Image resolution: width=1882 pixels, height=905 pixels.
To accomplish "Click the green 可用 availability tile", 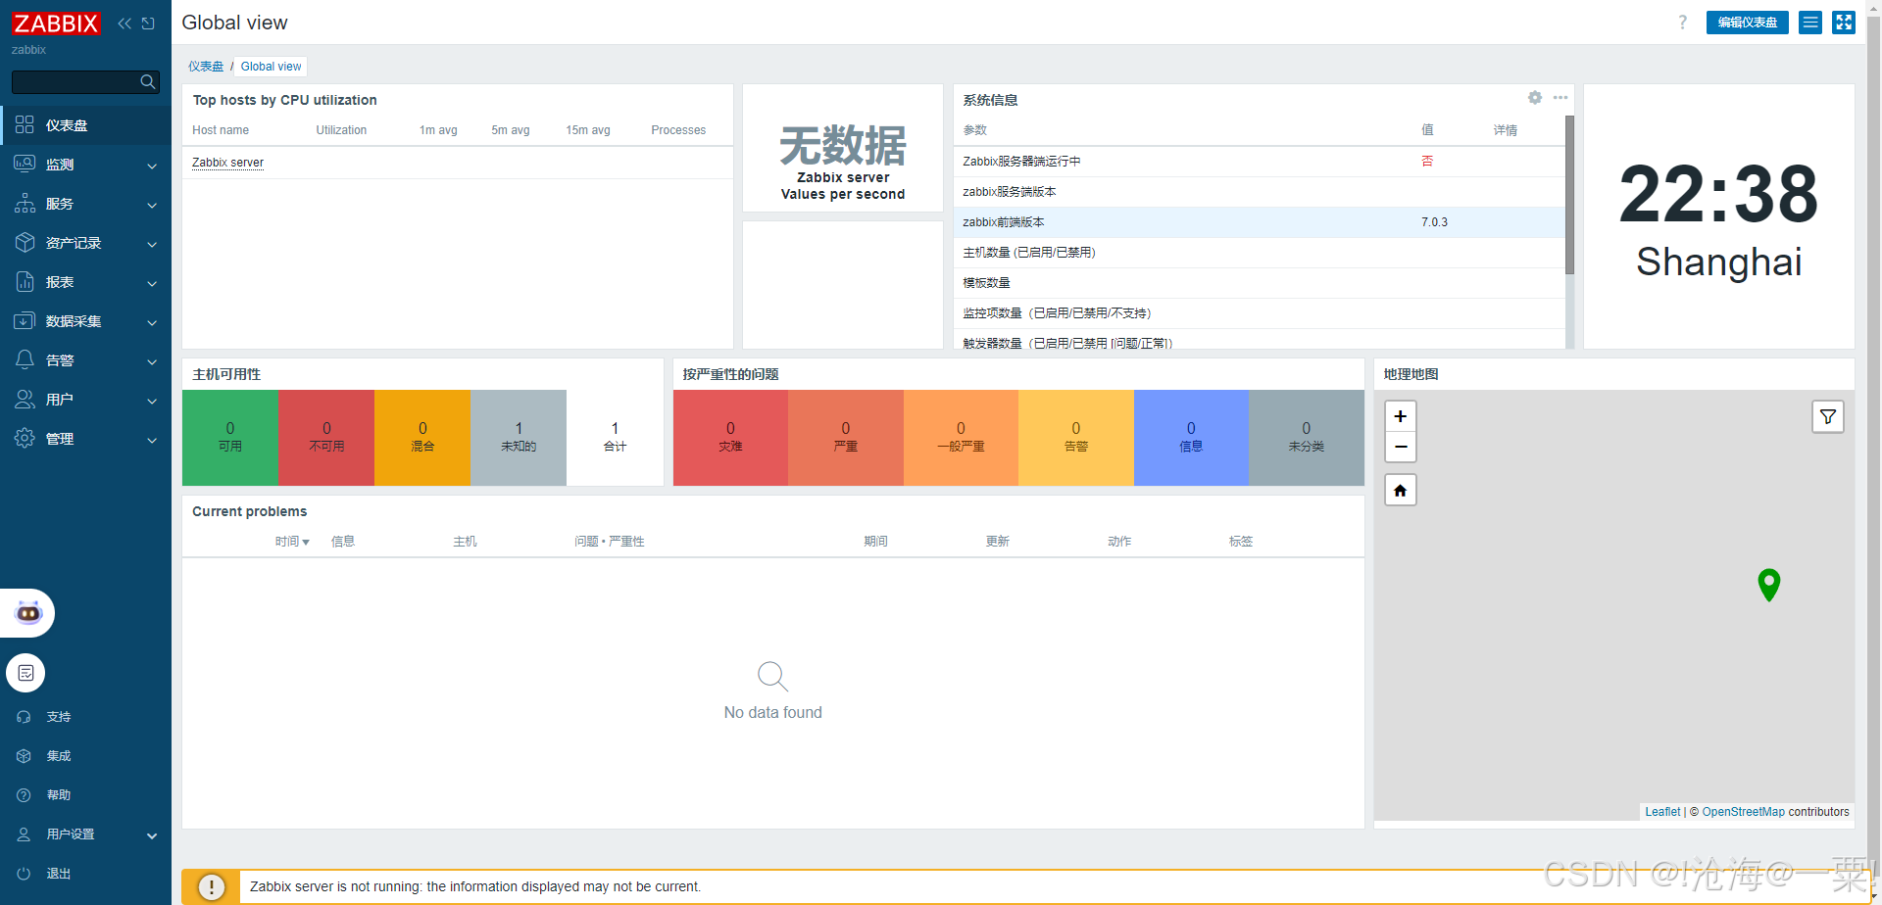I will pyautogui.click(x=230, y=437).
